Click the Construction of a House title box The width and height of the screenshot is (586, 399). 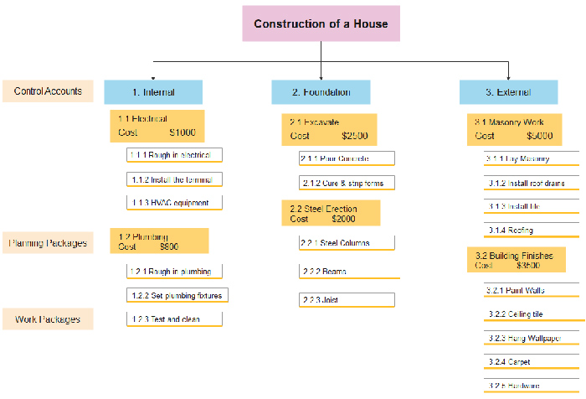tap(321, 23)
